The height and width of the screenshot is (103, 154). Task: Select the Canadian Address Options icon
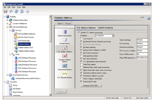65,56
